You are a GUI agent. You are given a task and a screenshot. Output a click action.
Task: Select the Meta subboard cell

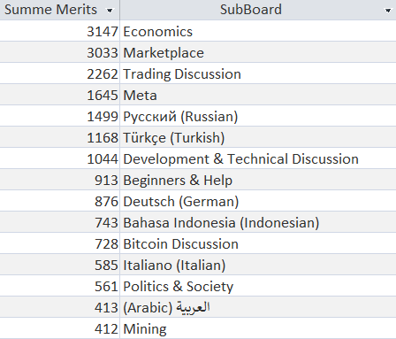point(258,95)
